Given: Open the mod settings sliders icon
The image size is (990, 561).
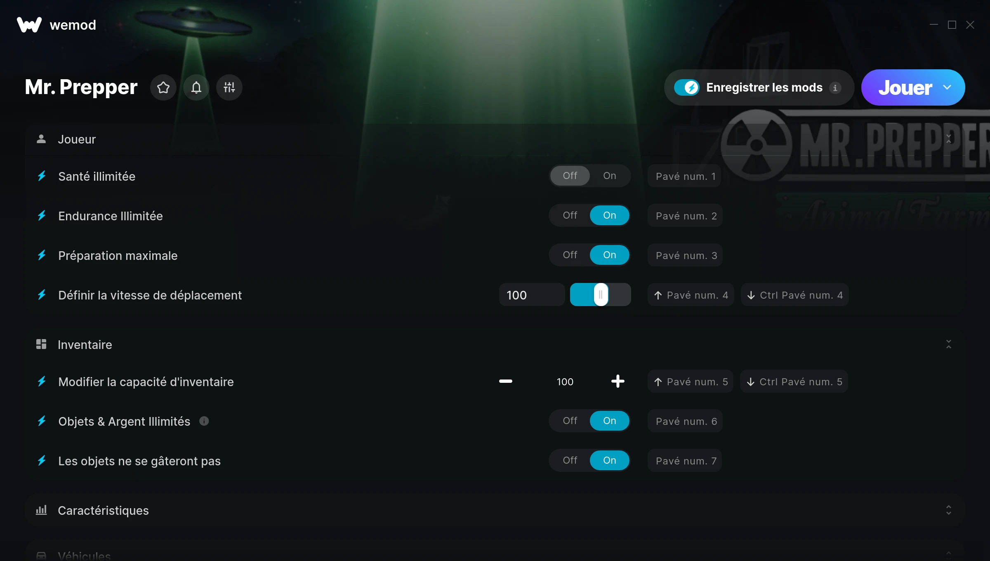Looking at the screenshot, I should coord(229,87).
